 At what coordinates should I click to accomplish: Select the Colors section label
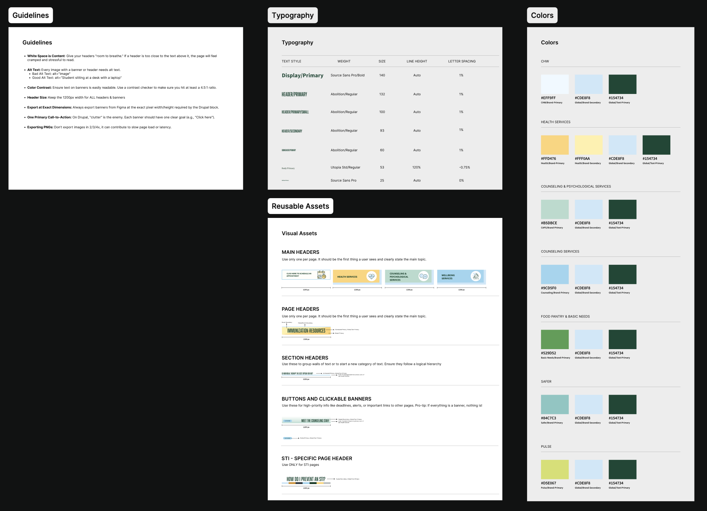click(x=542, y=15)
